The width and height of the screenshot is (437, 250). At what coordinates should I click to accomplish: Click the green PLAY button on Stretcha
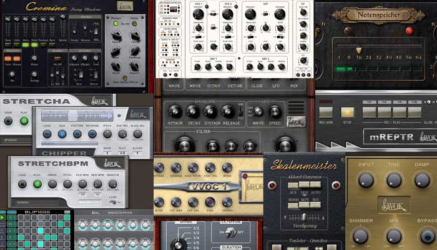[24, 121]
